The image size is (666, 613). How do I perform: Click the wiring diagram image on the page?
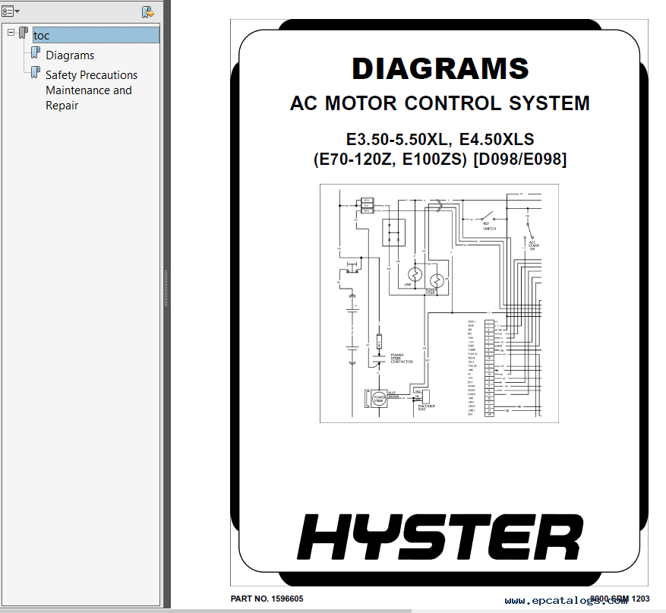439,303
